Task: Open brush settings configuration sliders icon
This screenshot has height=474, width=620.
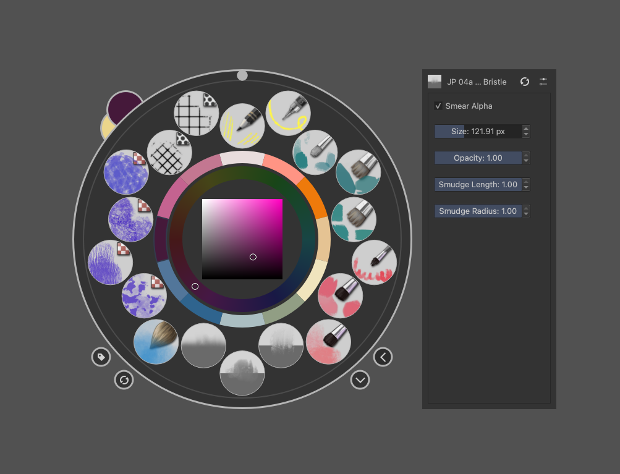Action: [543, 82]
